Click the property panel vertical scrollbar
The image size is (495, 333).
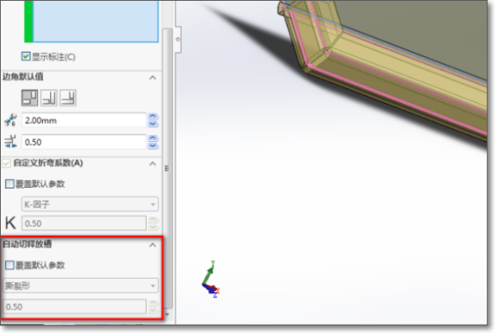pos(167,168)
